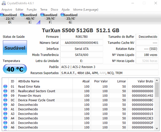Click the Valor Bruto column header
The width and height of the screenshot is (161, 132).
(141, 81)
